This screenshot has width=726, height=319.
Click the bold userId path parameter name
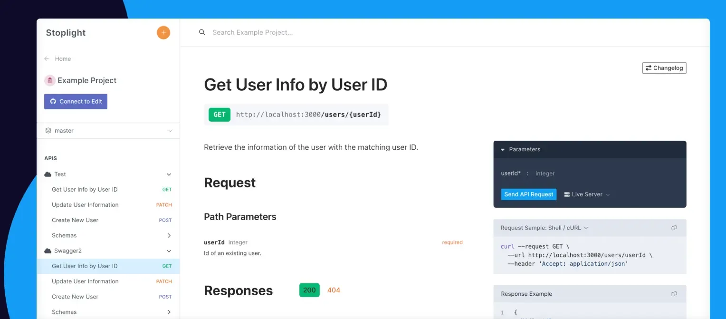pos(214,242)
